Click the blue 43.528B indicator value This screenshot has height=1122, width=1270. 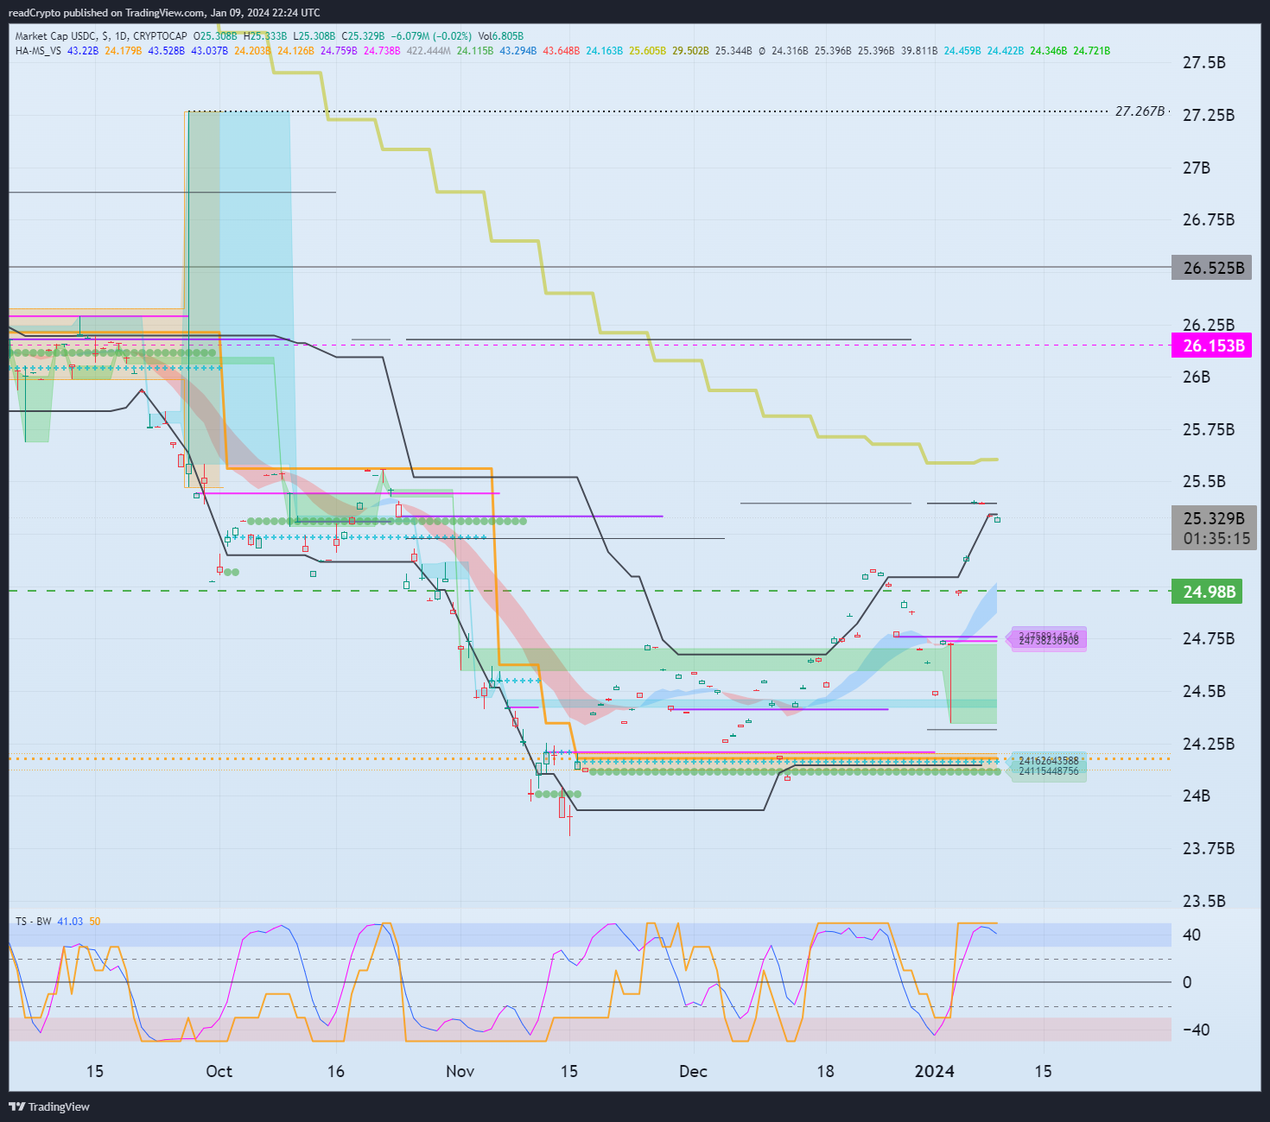[167, 51]
